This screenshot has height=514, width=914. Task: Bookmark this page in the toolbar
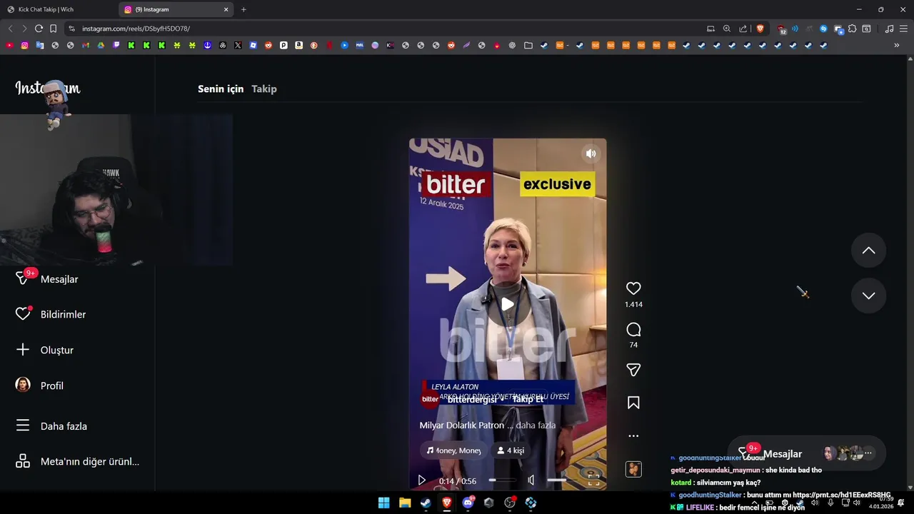53,29
